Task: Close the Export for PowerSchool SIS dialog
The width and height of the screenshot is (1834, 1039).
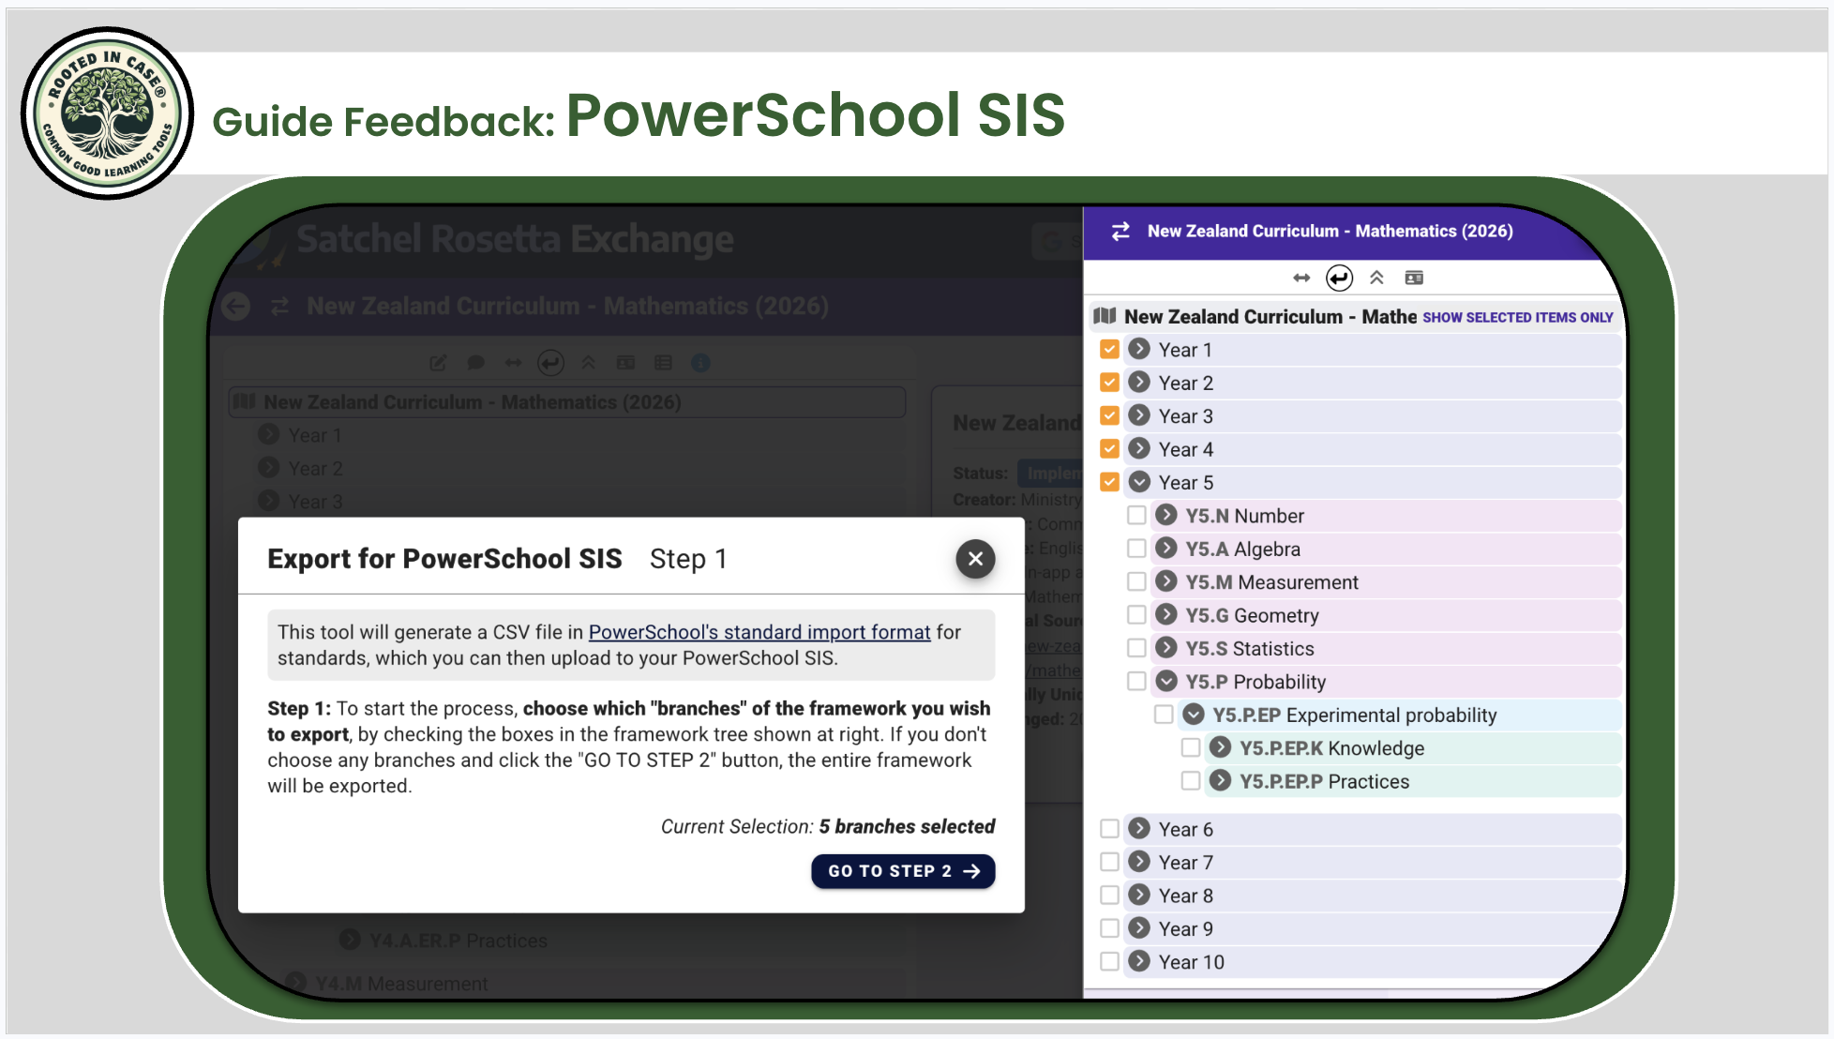Action: [975, 559]
